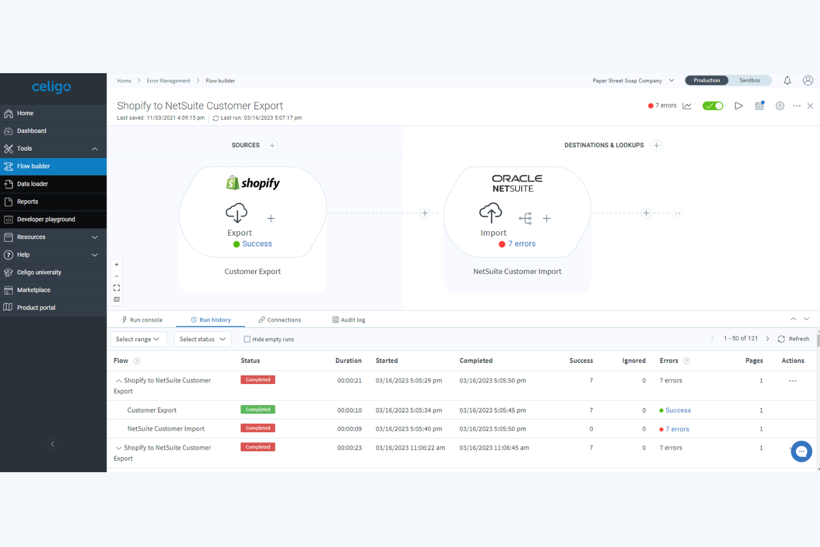Click Success link under Shopify Export
The image size is (820, 547).
point(257,244)
